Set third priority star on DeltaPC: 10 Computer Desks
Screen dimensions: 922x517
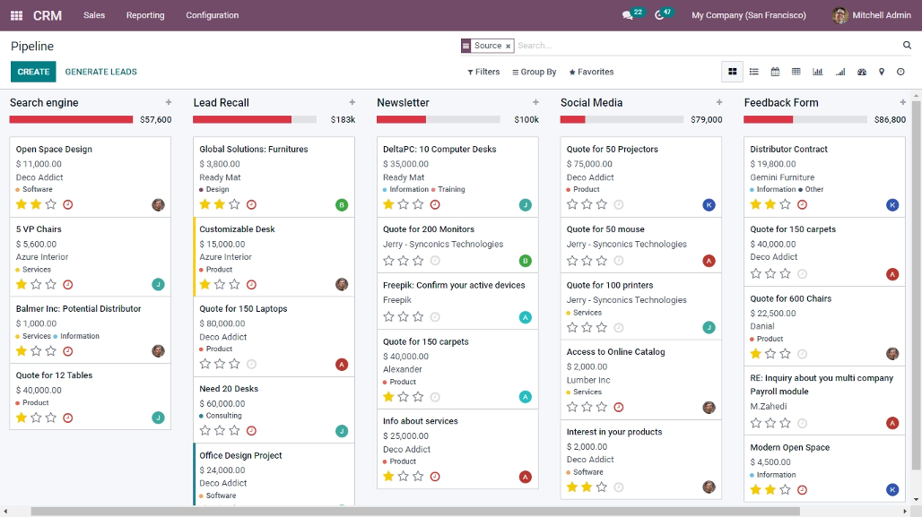[x=418, y=204]
